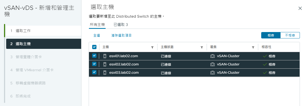Click 已連線 status in esxi01 row
The height and width of the screenshot is (106, 305).
tap(166, 56)
